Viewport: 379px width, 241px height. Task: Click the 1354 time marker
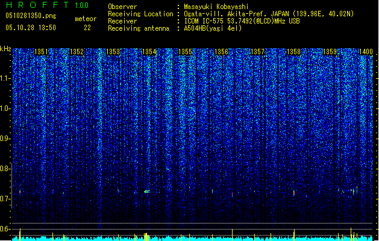(149, 52)
